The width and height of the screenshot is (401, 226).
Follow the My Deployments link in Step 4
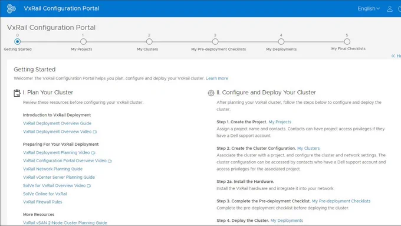click(x=287, y=221)
